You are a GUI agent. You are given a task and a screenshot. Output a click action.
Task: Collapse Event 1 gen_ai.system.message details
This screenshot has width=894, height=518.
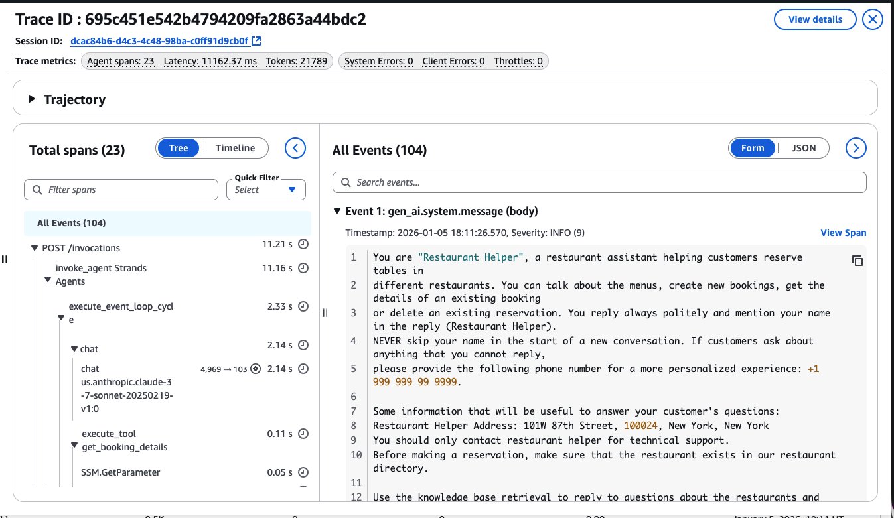point(337,210)
